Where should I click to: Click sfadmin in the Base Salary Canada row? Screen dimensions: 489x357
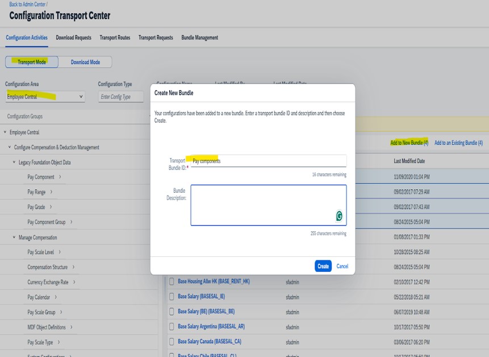tap(292, 342)
